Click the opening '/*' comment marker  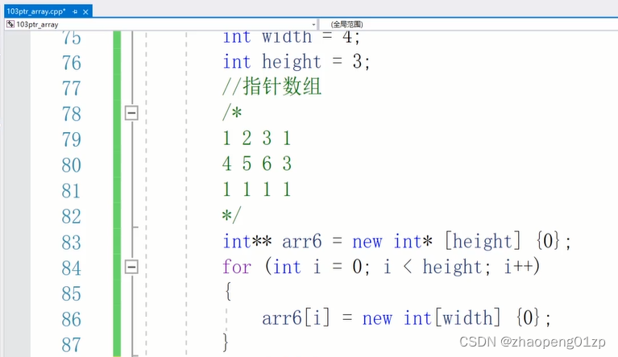pyautogui.click(x=232, y=113)
